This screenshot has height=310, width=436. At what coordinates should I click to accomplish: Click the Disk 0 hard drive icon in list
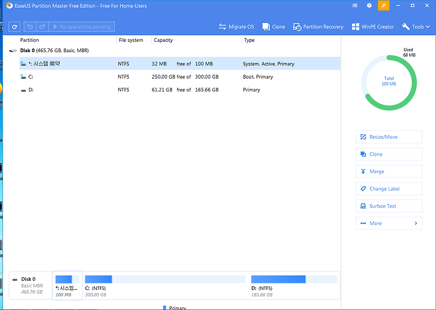pos(13,51)
